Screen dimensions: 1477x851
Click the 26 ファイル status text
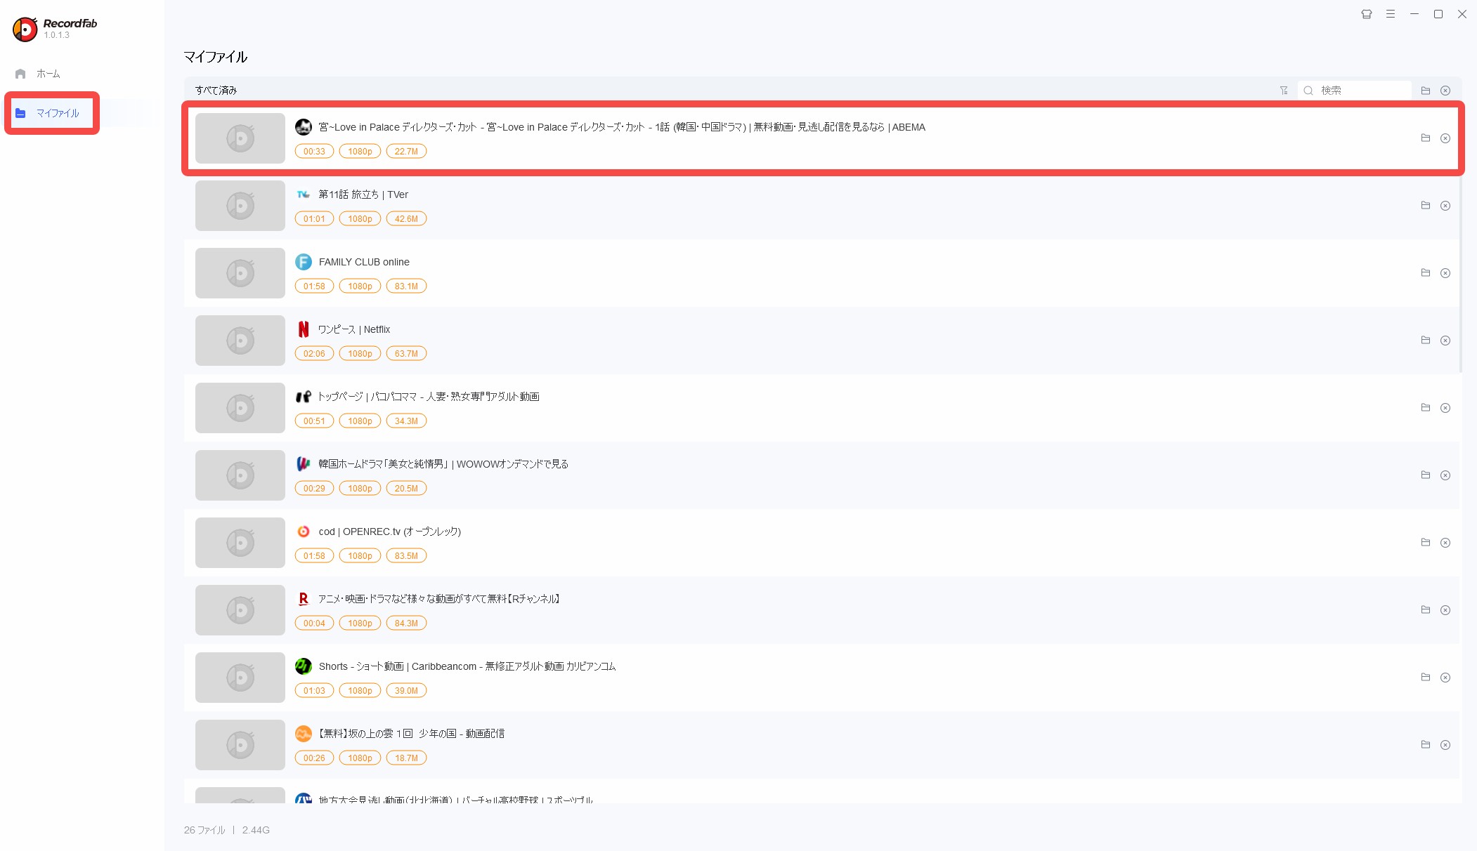click(204, 830)
